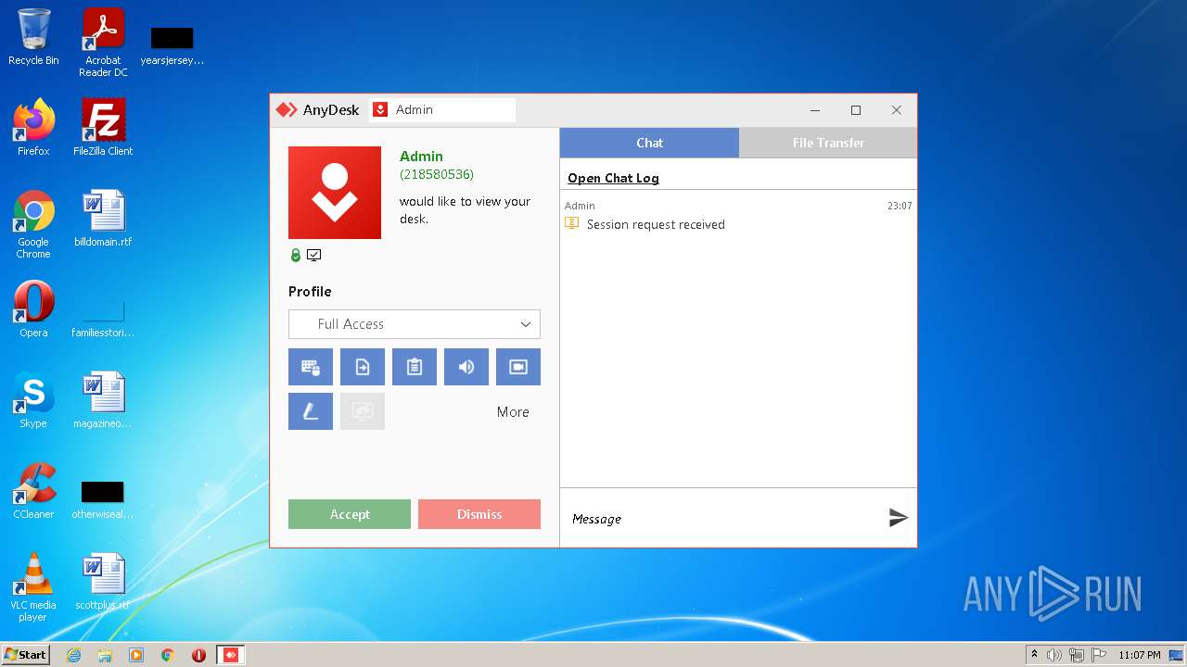Screen dimensions: 1187x667
Task: Toggle sound transmission permission
Action: coord(466,367)
